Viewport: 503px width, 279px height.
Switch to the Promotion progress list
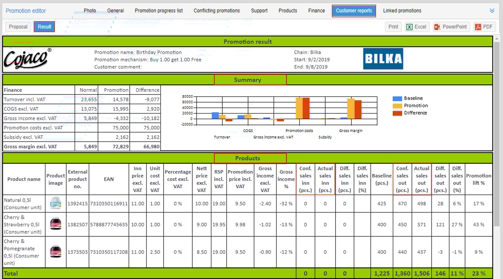pos(159,11)
